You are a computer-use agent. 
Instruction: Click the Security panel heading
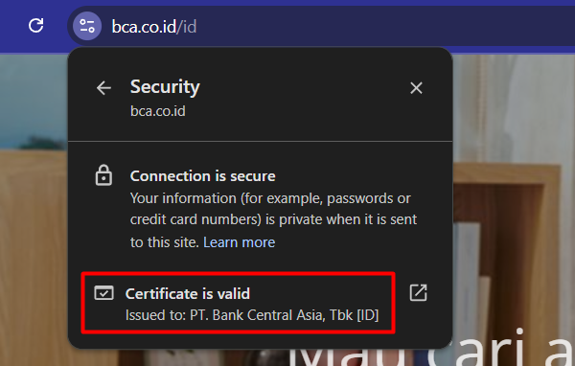[x=165, y=87]
